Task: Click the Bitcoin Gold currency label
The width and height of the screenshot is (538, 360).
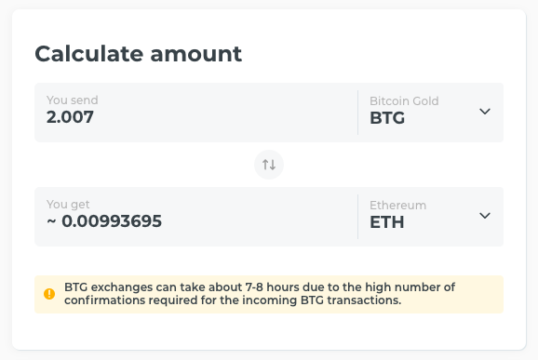Action: [x=404, y=101]
